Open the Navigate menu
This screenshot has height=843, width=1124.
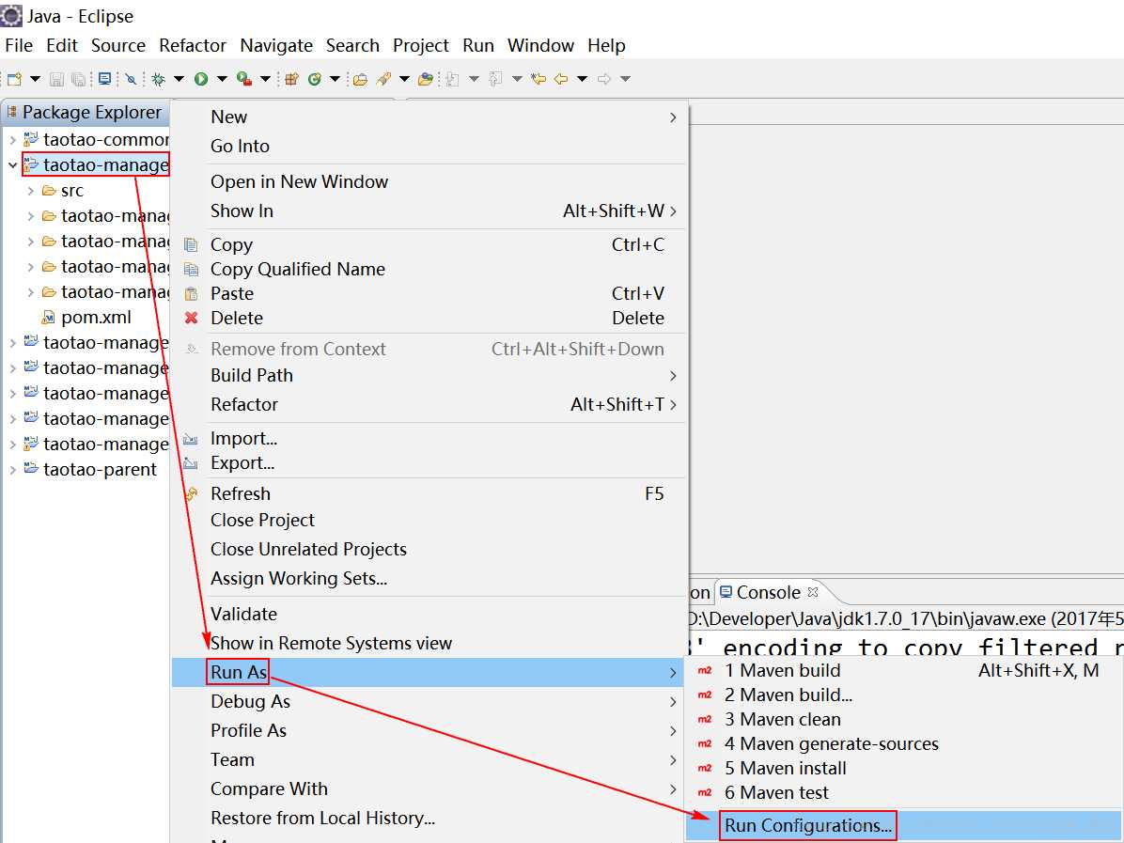click(276, 45)
